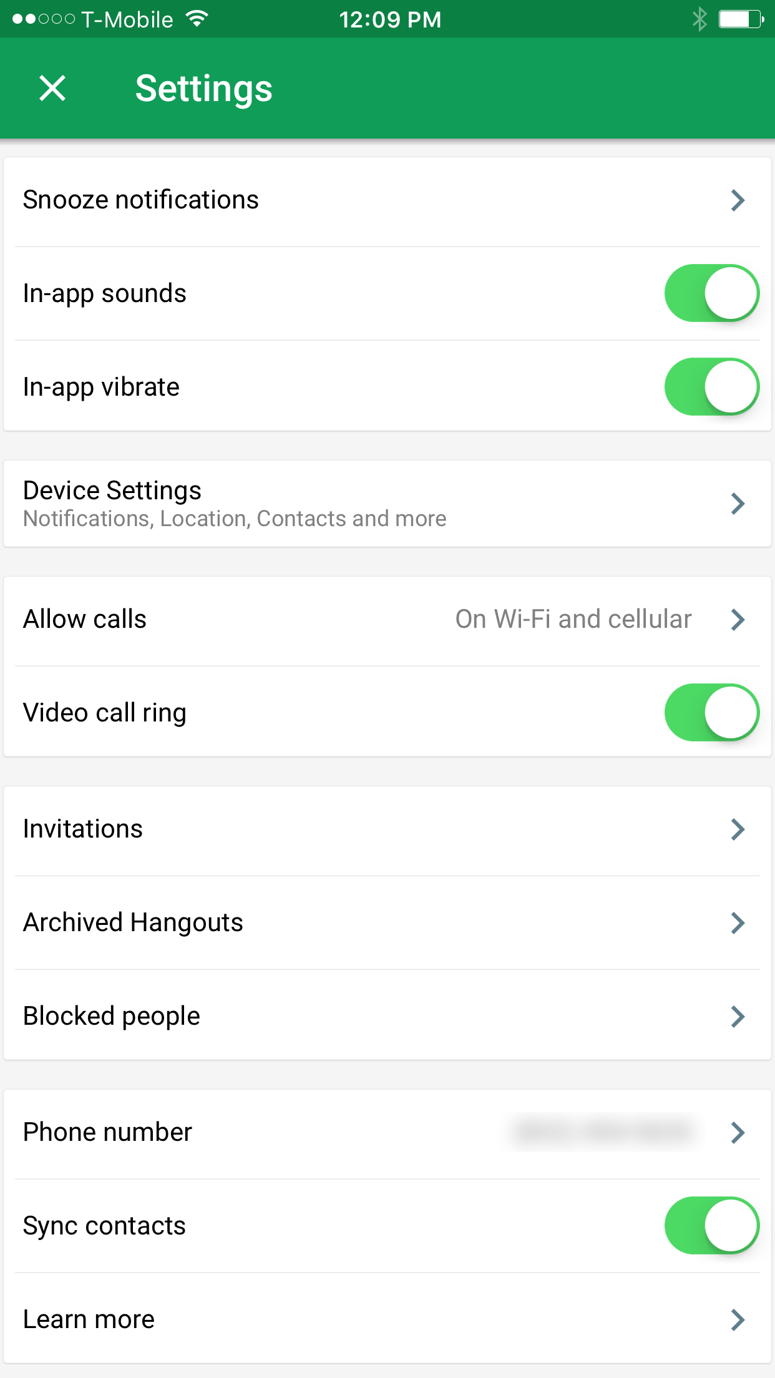775x1378 pixels.
Task: Switch off Sync contacts
Action: 712,1226
